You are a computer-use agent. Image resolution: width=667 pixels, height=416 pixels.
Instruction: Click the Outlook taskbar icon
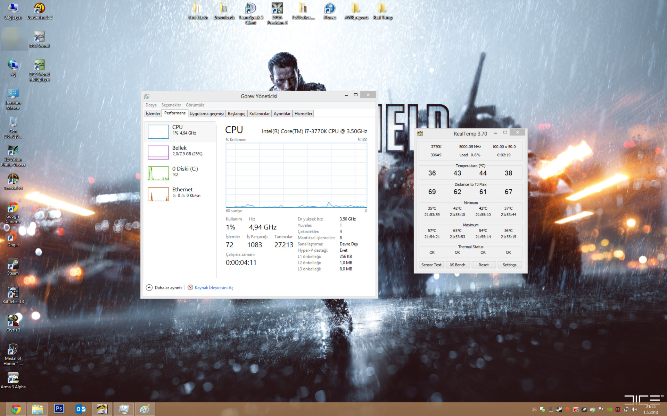point(80,409)
